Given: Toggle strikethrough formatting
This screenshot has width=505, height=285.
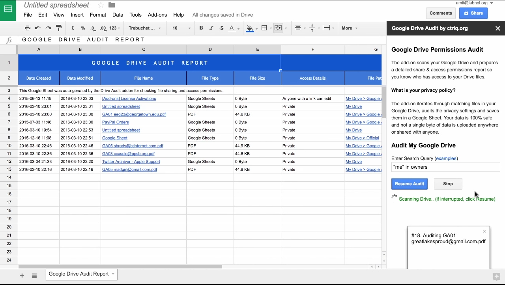Looking at the screenshot, I should tap(222, 28).
